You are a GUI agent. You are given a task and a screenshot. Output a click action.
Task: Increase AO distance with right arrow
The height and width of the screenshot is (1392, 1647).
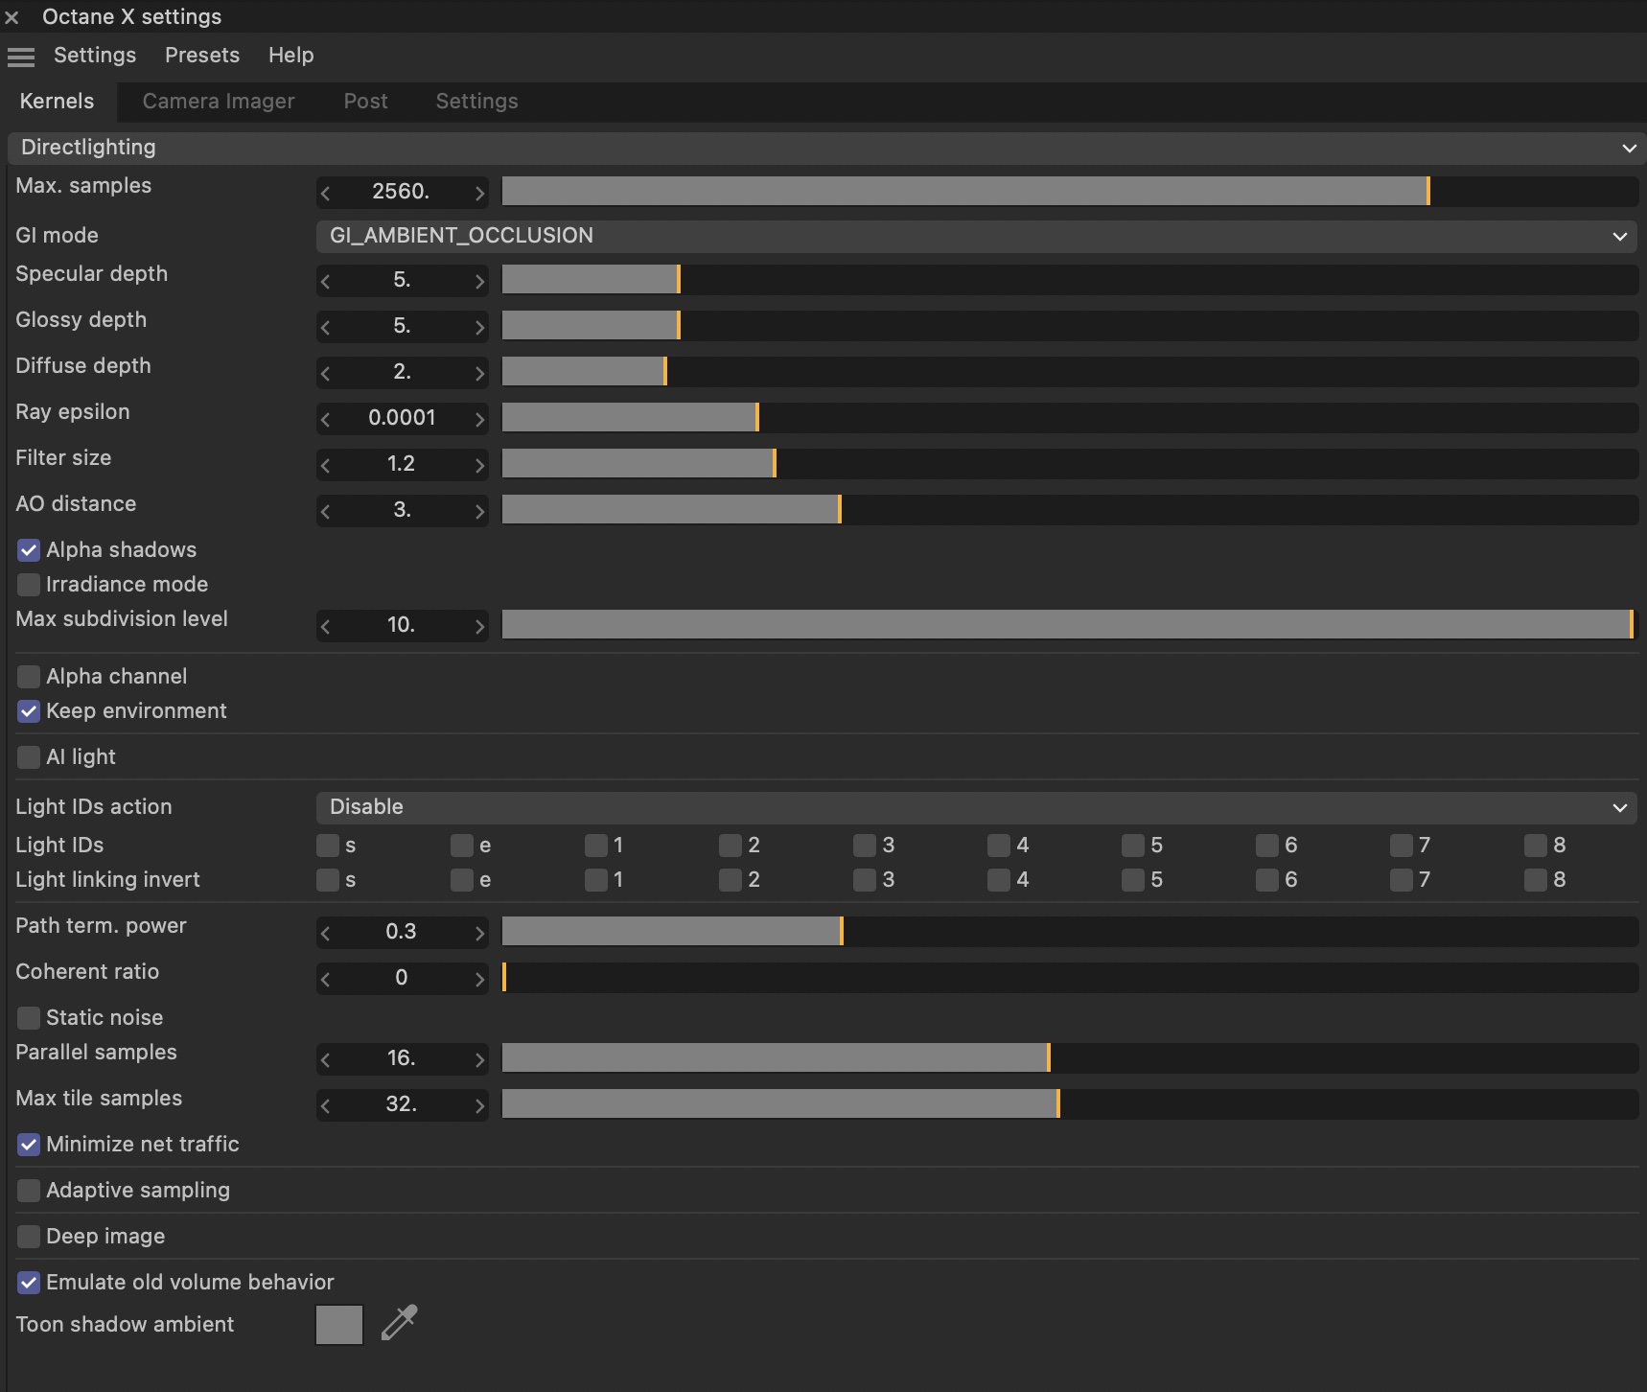click(x=479, y=511)
